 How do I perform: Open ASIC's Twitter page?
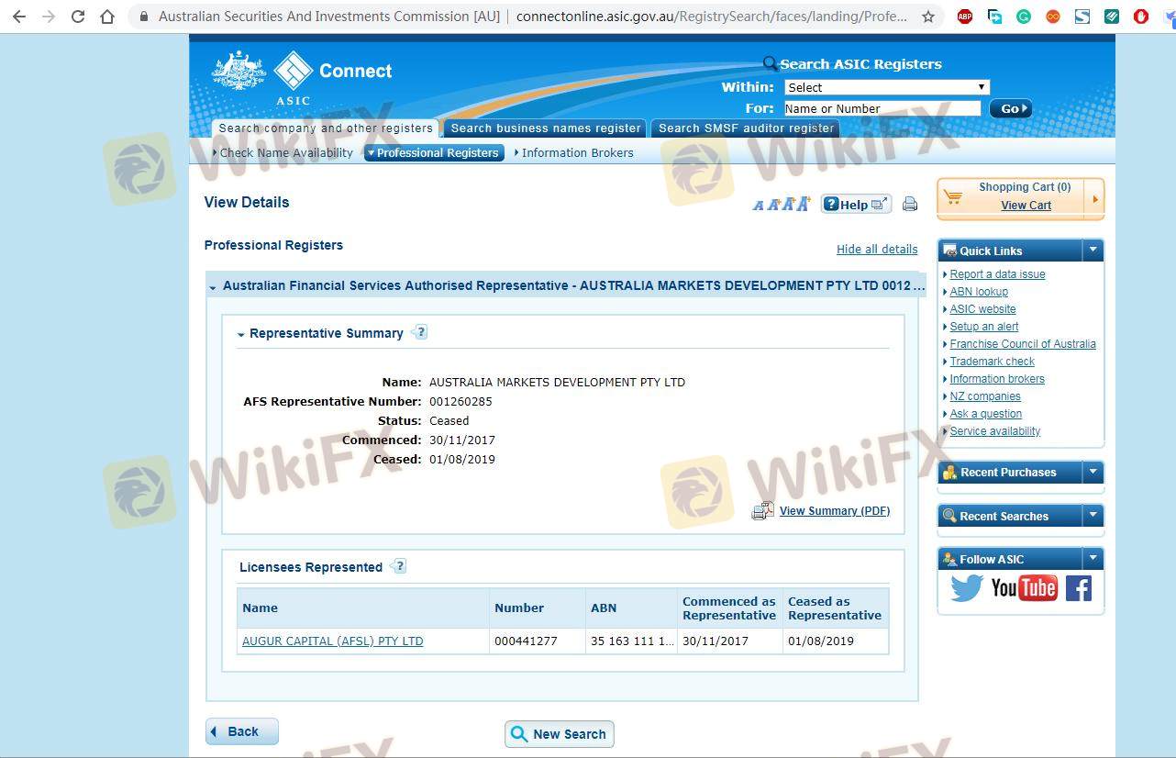click(x=967, y=588)
